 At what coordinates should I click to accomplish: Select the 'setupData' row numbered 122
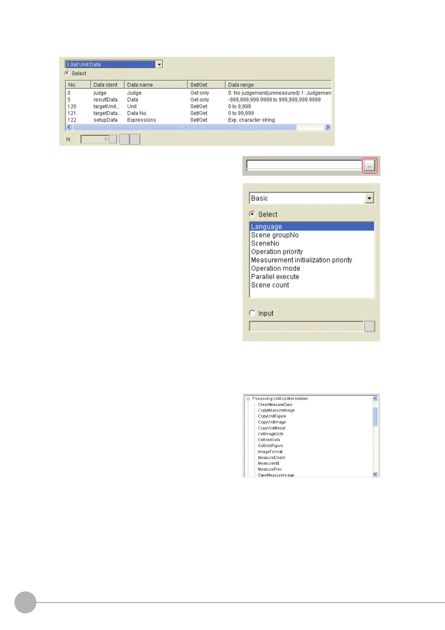[x=199, y=120]
